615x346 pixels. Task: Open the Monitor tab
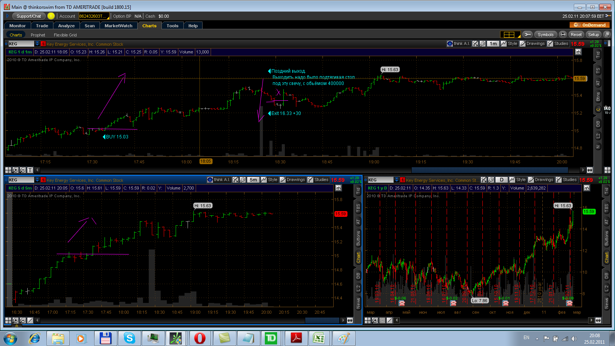click(18, 26)
